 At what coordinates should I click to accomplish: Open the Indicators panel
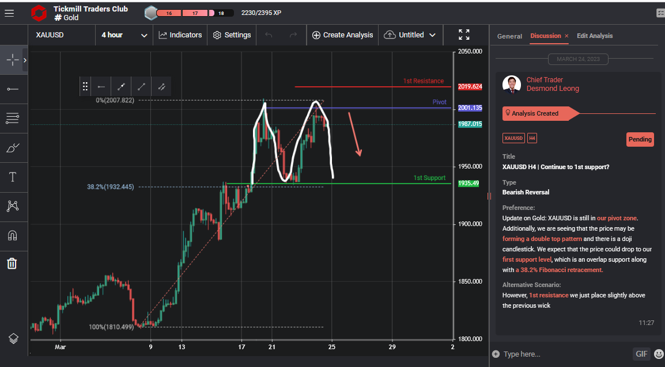(x=180, y=35)
